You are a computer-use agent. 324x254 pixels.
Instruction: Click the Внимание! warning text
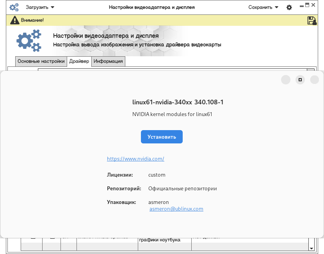tap(32, 20)
